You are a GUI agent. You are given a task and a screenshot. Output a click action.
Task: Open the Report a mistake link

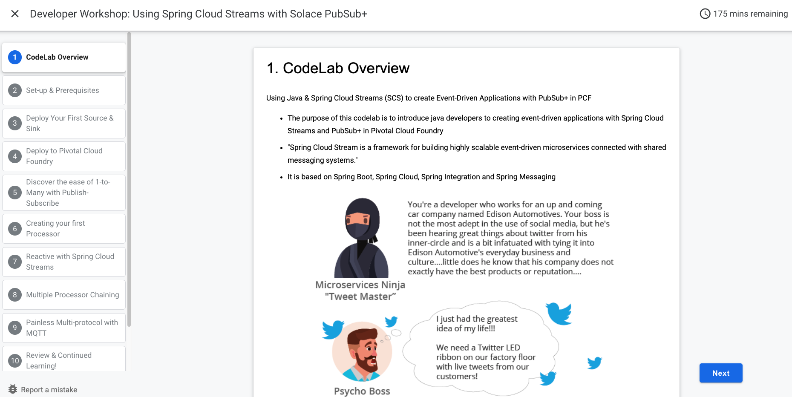[x=49, y=389]
